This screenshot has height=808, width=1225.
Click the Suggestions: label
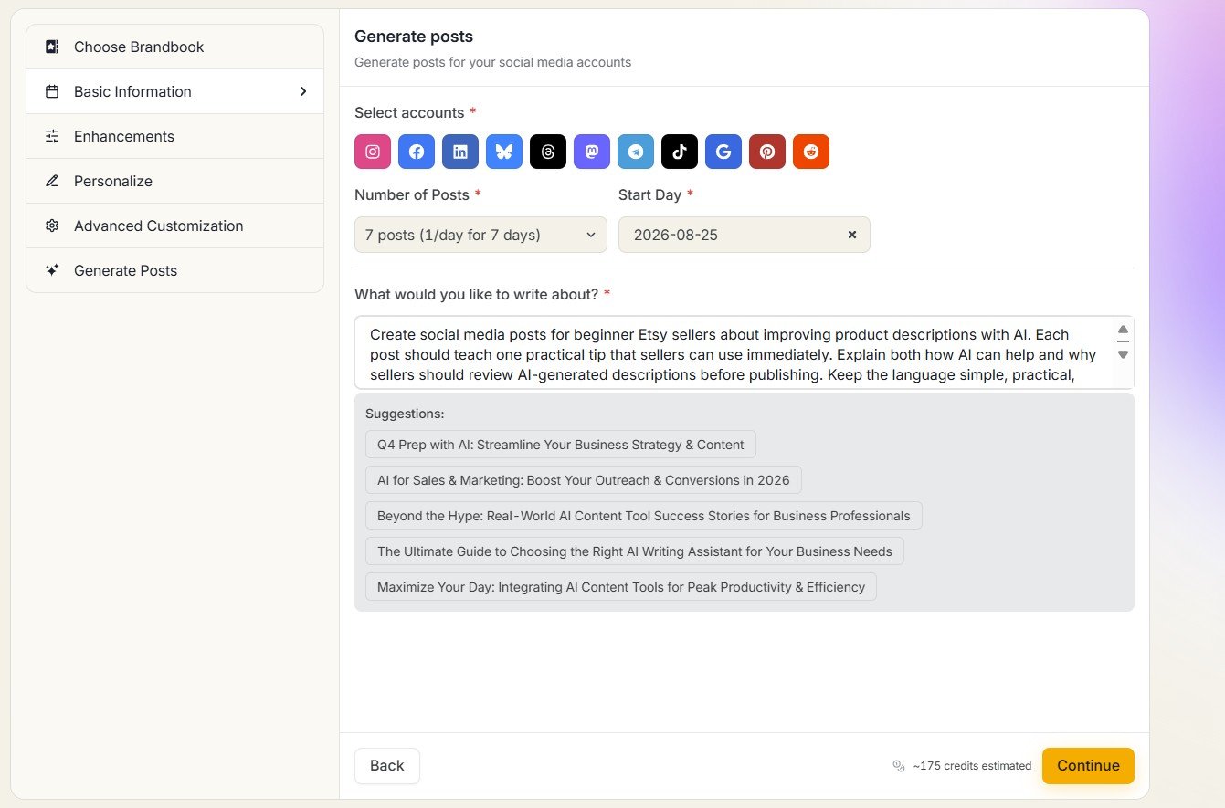[405, 414]
